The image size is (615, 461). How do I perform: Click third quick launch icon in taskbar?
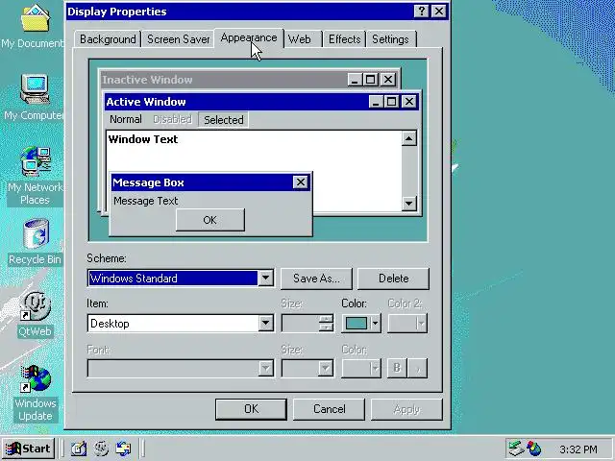pos(123,449)
